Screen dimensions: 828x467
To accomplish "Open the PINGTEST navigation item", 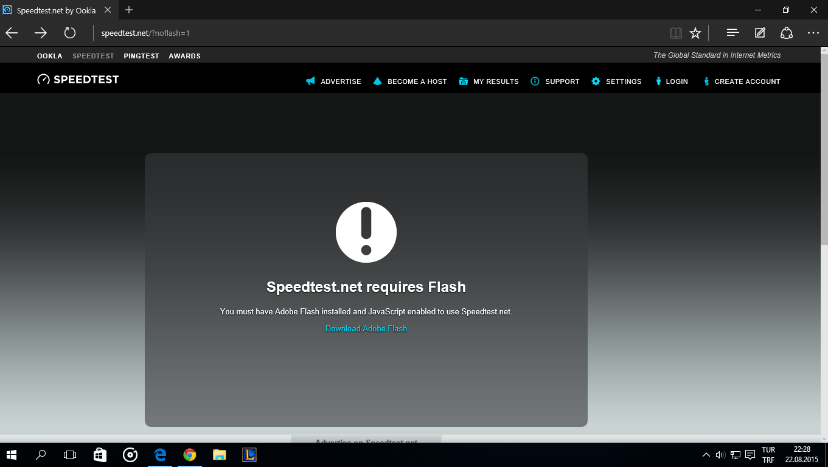I will [141, 56].
